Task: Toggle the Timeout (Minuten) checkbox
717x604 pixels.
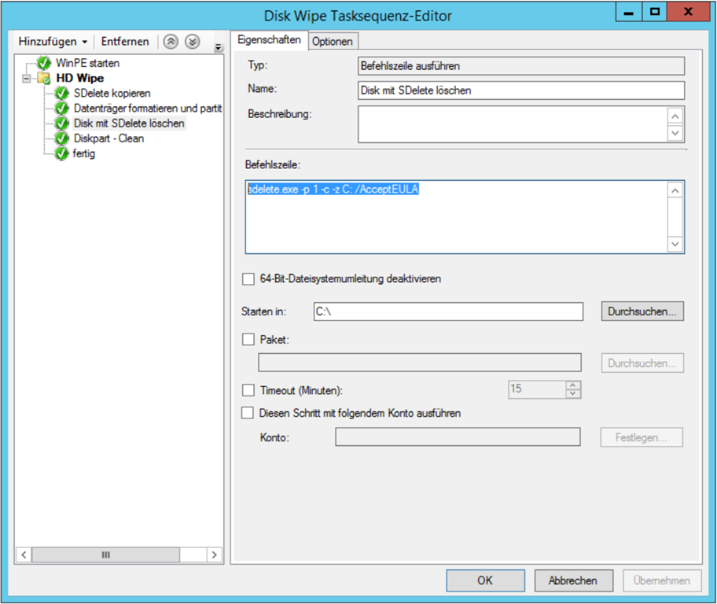Action: [249, 390]
